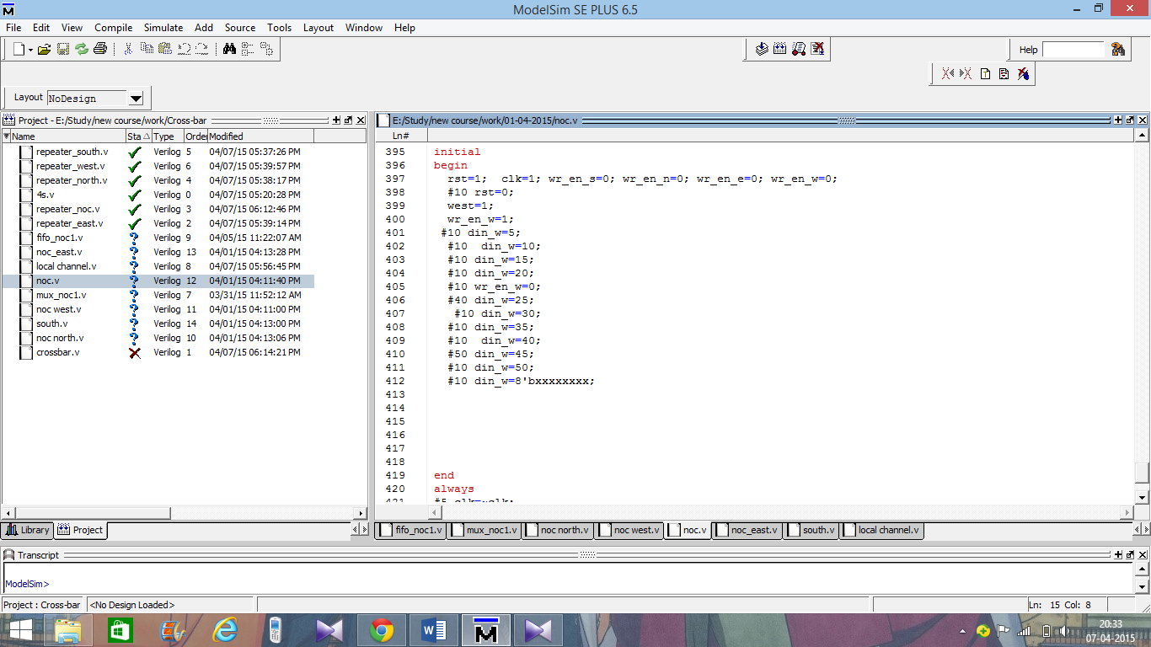Screen dimensions: 1151x647
Task: Undock the Transcript pane
Action: tap(1131, 555)
